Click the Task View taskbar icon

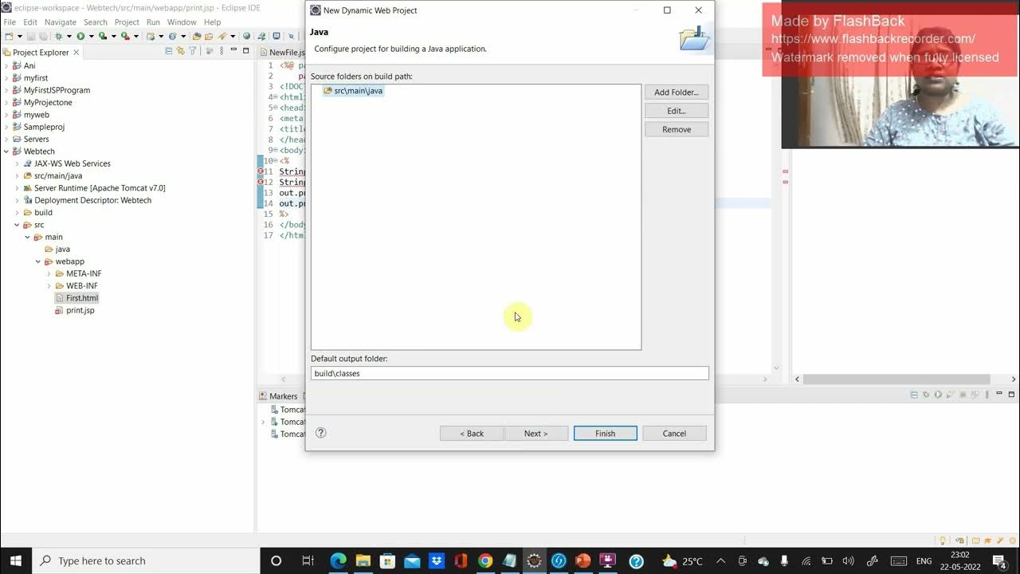[308, 560]
